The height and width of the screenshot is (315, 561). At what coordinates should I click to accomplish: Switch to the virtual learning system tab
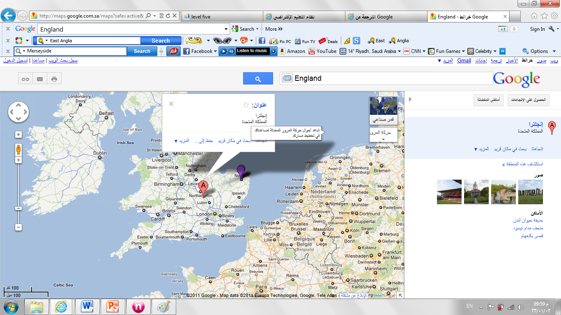[304, 17]
